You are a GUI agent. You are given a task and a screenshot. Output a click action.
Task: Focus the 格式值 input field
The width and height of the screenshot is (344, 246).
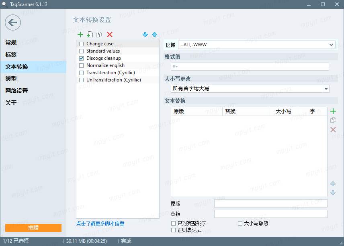(x=250, y=67)
